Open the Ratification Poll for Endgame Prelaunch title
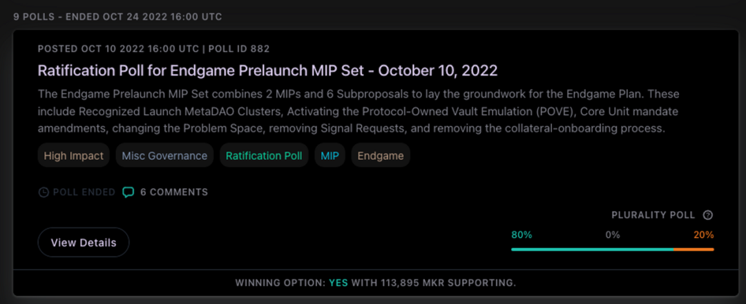 pos(267,71)
